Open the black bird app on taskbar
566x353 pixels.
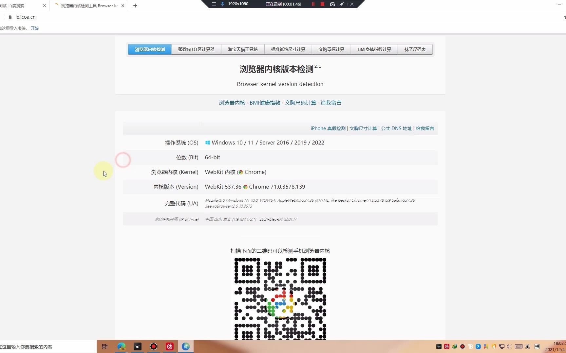[138, 346]
